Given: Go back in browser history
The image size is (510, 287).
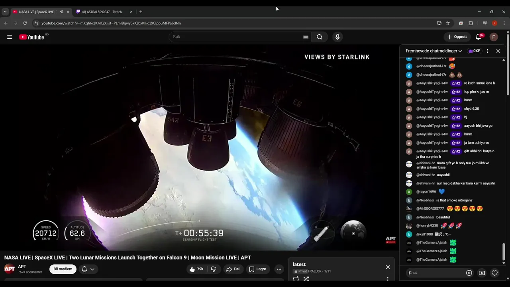Looking at the screenshot, I should (6, 23).
